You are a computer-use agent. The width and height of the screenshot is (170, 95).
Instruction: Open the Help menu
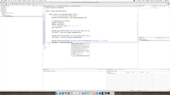coord(45,1)
